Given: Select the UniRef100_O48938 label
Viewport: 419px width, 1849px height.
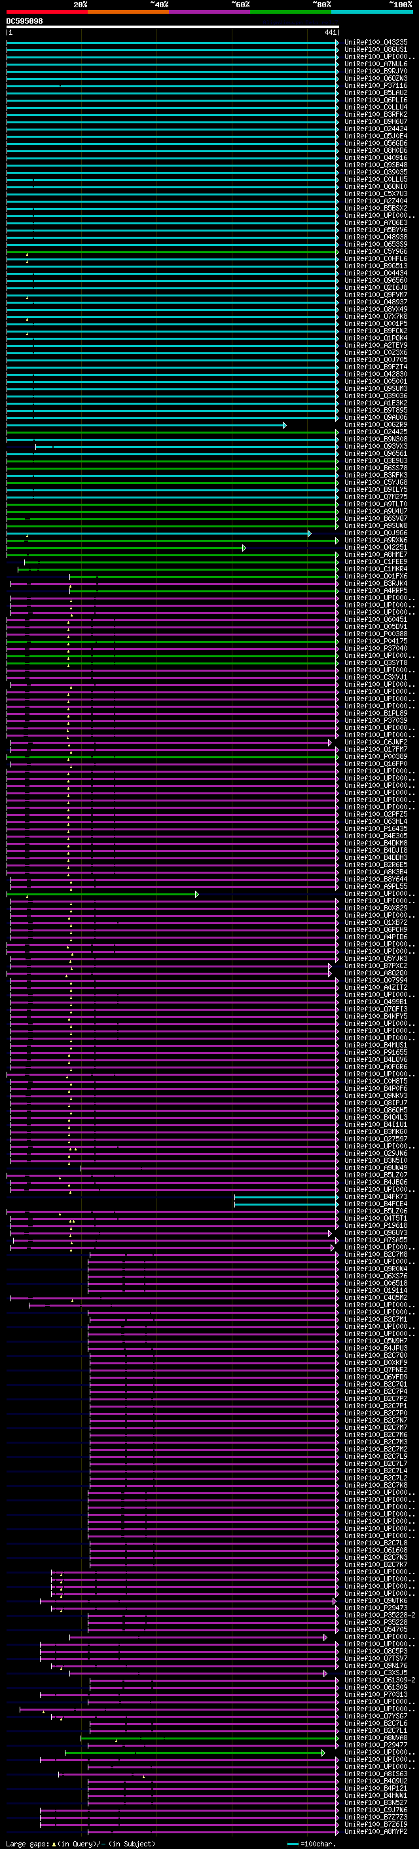Looking at the screenshot, I should click(376, 237).
